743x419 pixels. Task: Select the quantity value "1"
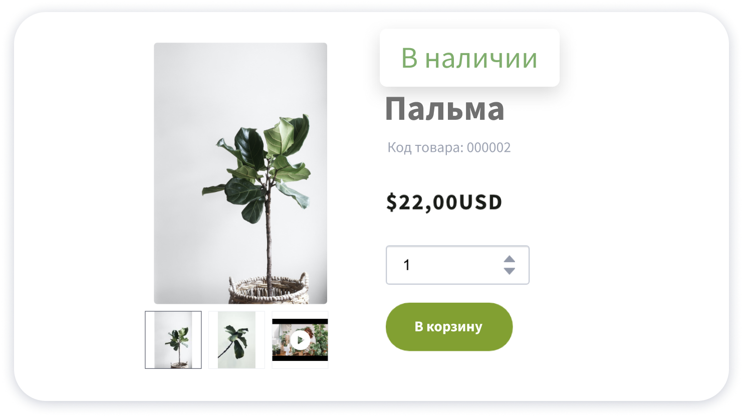point(407,265)
